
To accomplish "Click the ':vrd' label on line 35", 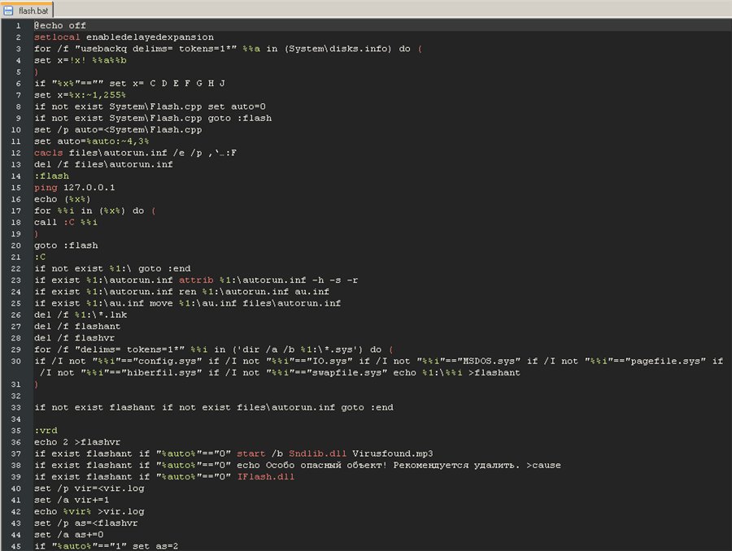I will (46, 431).
